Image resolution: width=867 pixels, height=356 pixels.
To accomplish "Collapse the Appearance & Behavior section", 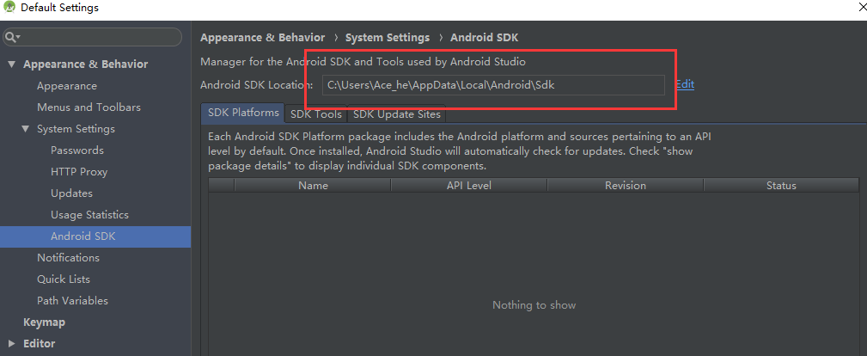I will pos(12,64).
